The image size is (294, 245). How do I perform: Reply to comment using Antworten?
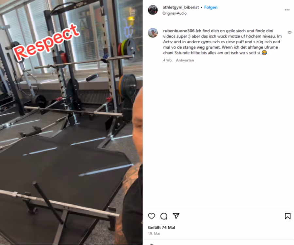pyautogui.click(x=185, y=60)
